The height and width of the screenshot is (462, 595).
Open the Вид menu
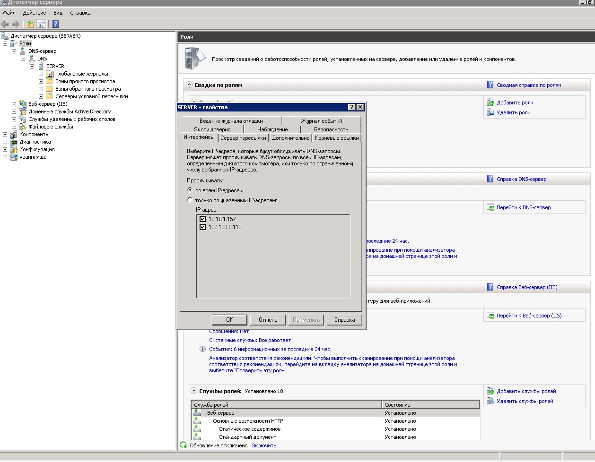click(58, 13)
